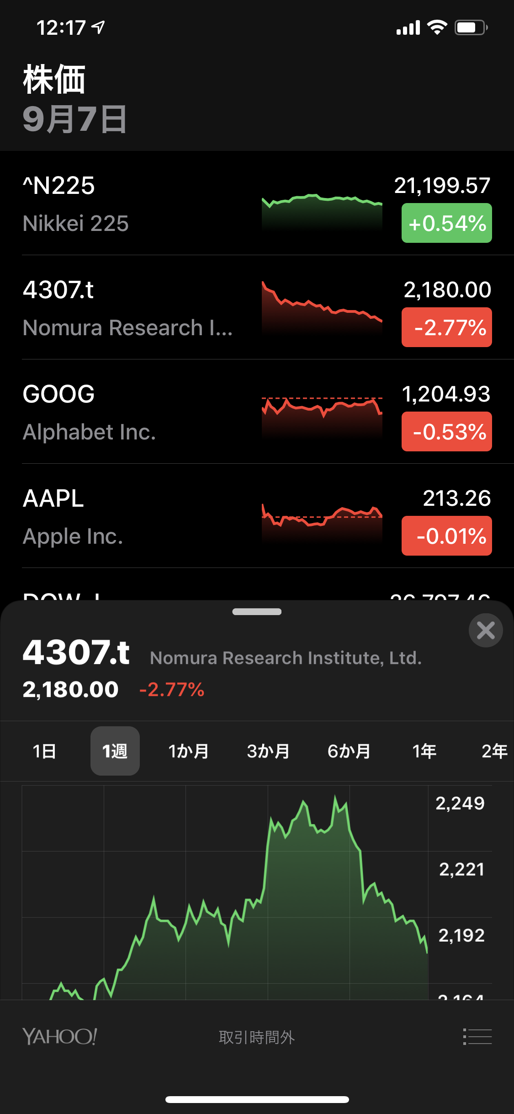Tap the battery status icon
Screen dimensions: 514x1114
coord(471,28)
